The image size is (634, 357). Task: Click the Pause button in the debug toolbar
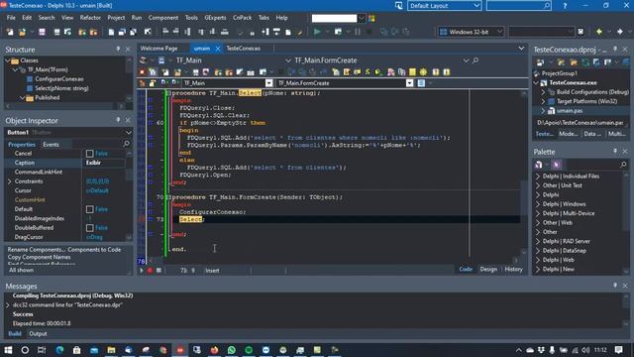(x=358, y=32)
